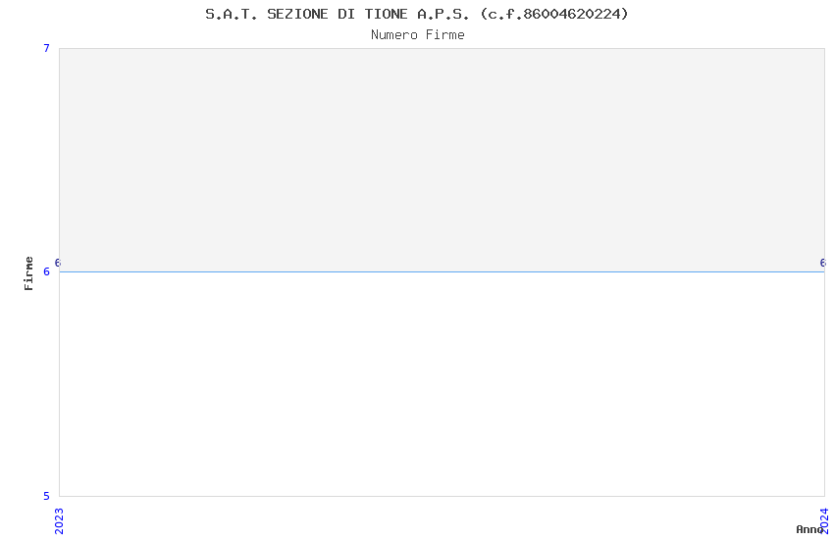The width and height of the screenshot is (834, 539).
Task: Select the fiscal code c.f.86004620224 in title
Action: click(555, 14)
